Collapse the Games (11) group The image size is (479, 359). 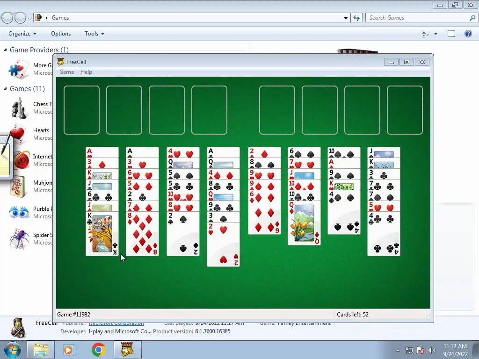click(x=5, y=88)
